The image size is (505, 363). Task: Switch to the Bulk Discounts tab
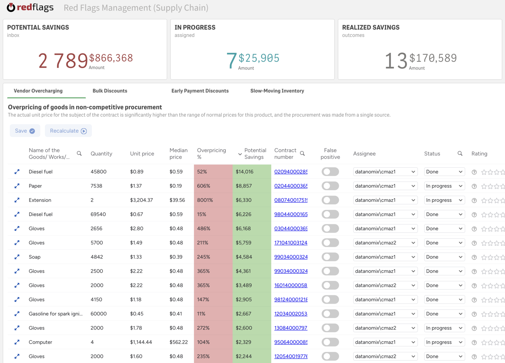click(110, 91)
